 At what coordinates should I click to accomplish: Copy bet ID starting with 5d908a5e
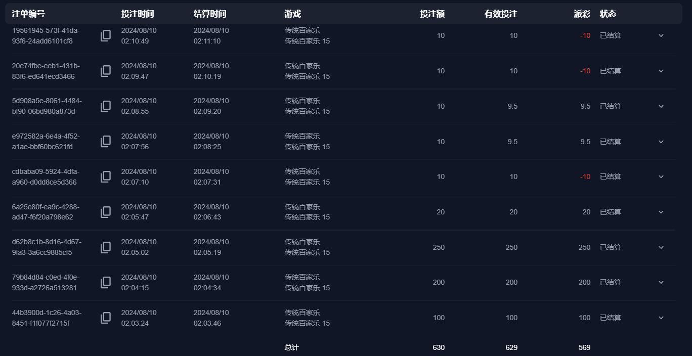105,106
